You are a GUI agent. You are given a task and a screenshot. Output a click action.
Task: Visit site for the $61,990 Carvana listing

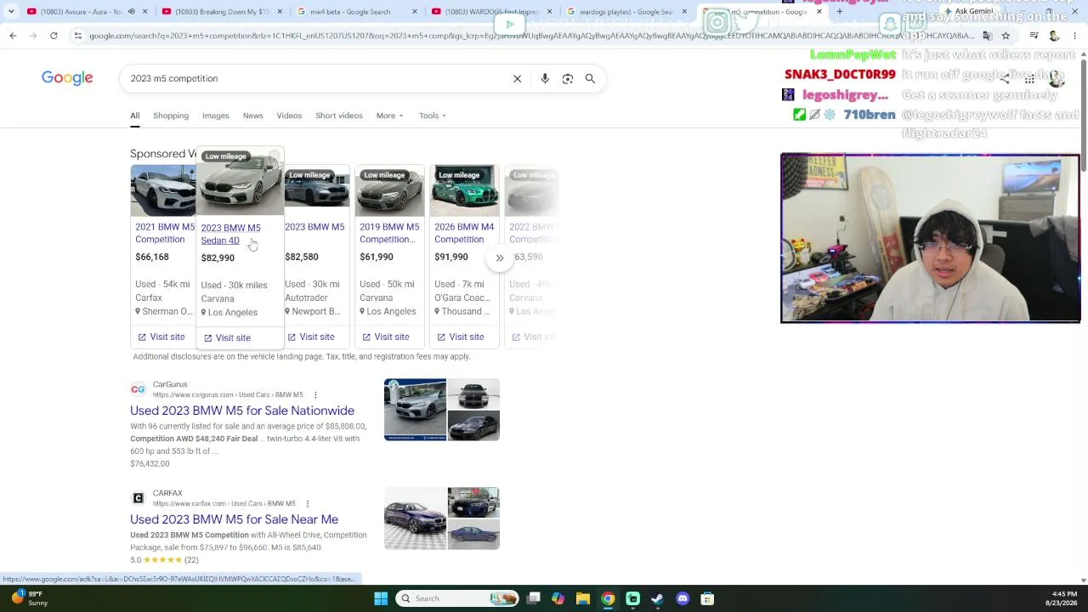click(385, 337)
